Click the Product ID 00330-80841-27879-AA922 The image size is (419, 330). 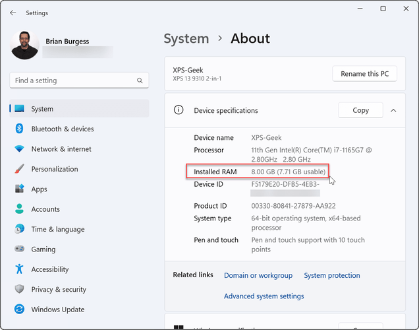point(293,206)
